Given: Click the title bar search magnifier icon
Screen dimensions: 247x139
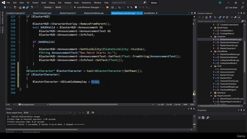Looking at the screenshot, I should coord(145,3).
